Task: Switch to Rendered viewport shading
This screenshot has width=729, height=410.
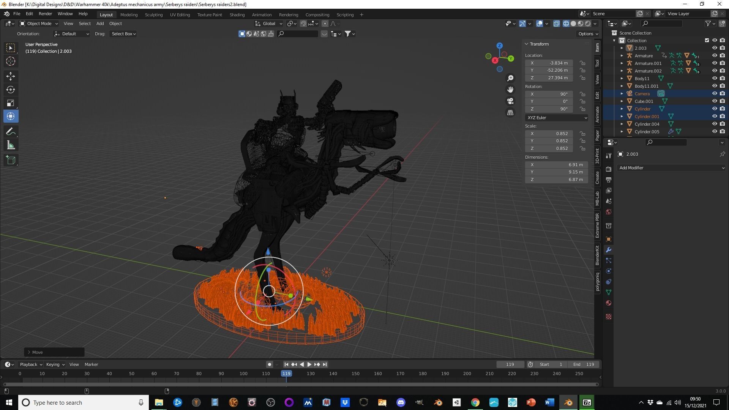Action: click(x=588, y=24)
